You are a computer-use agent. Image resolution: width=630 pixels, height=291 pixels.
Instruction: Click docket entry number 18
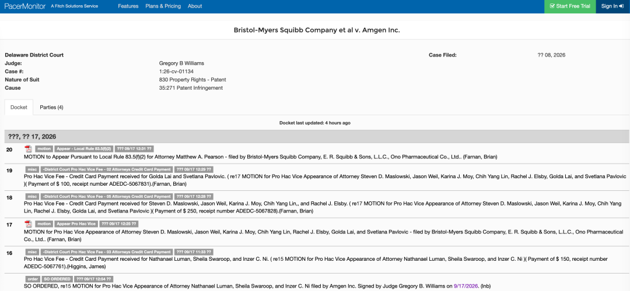10,198
